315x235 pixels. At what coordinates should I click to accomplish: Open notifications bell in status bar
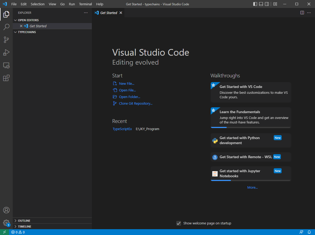(x=309, y=232)
